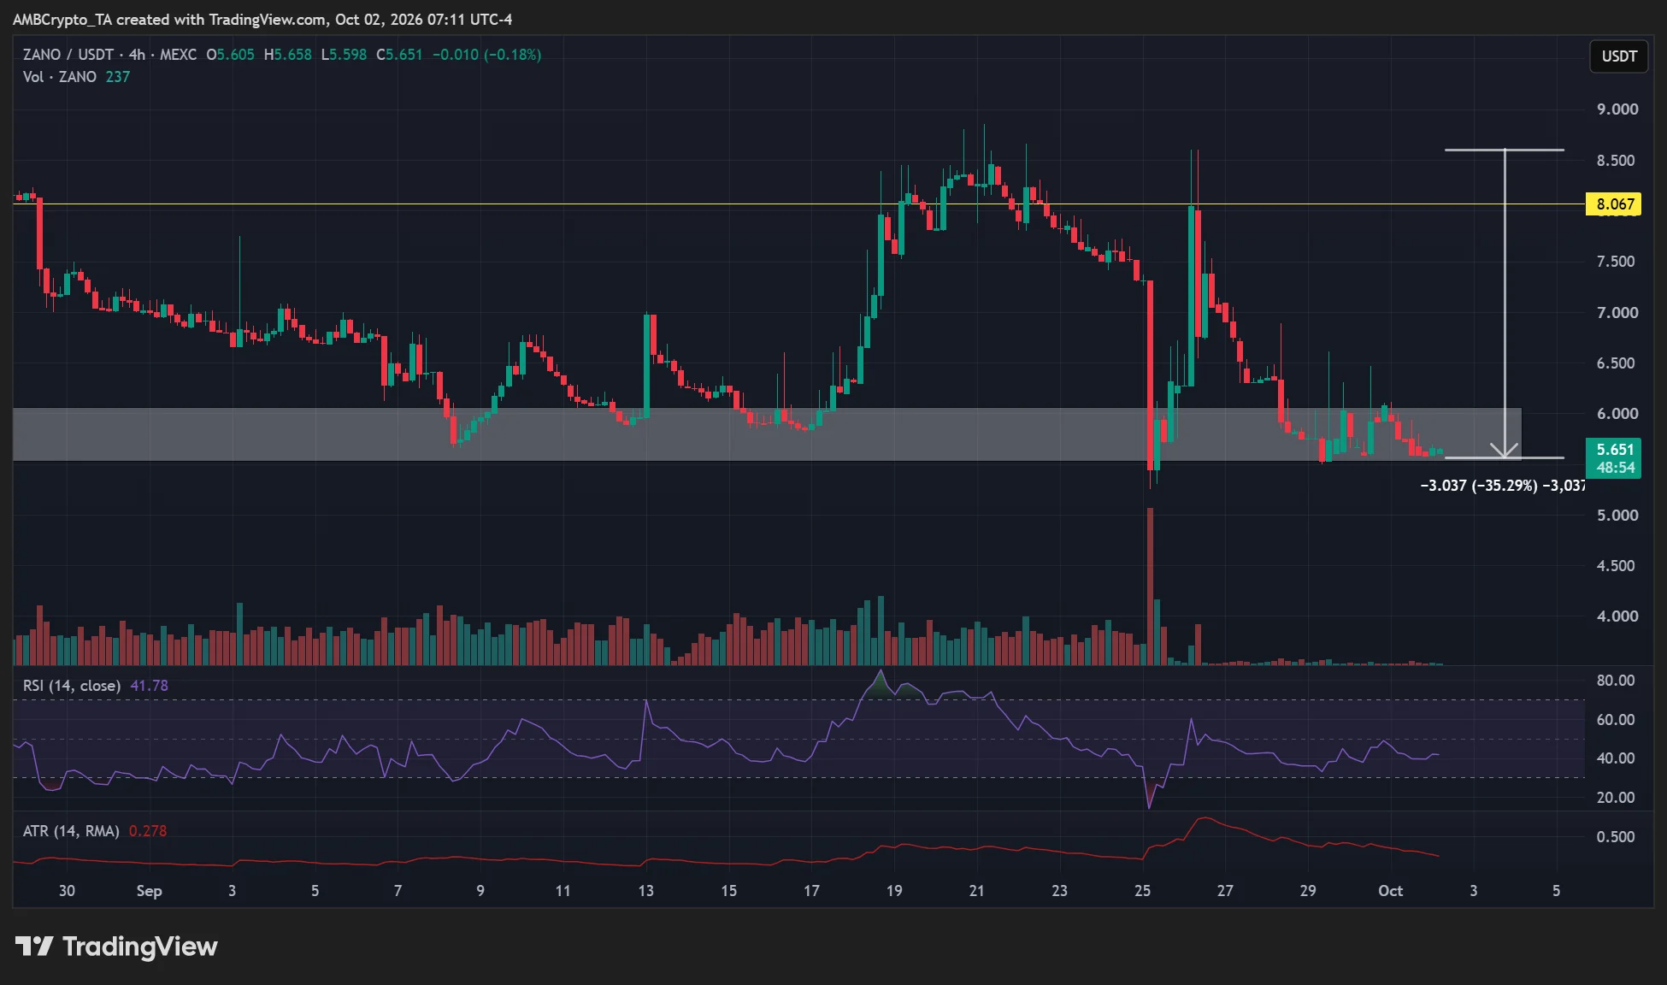Click the green 5.651 current price label
Viewport: 1667px width, 985px height.
pos(1614,458)
